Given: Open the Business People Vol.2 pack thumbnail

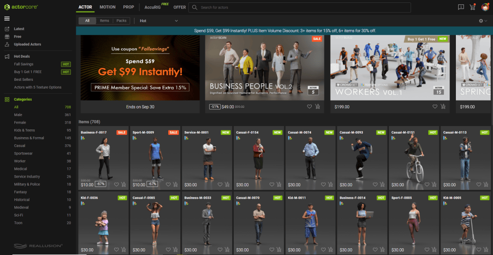Looking at the screenshot, I should 265,68.
